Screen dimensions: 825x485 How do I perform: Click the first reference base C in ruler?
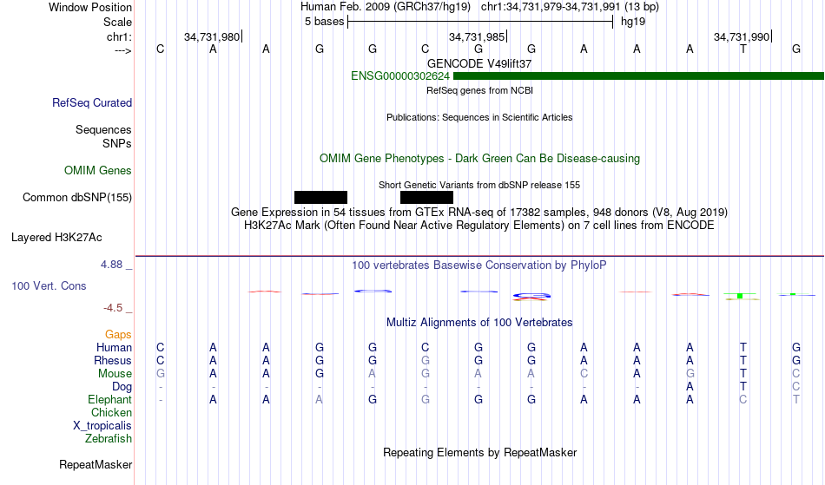[161, 49]
